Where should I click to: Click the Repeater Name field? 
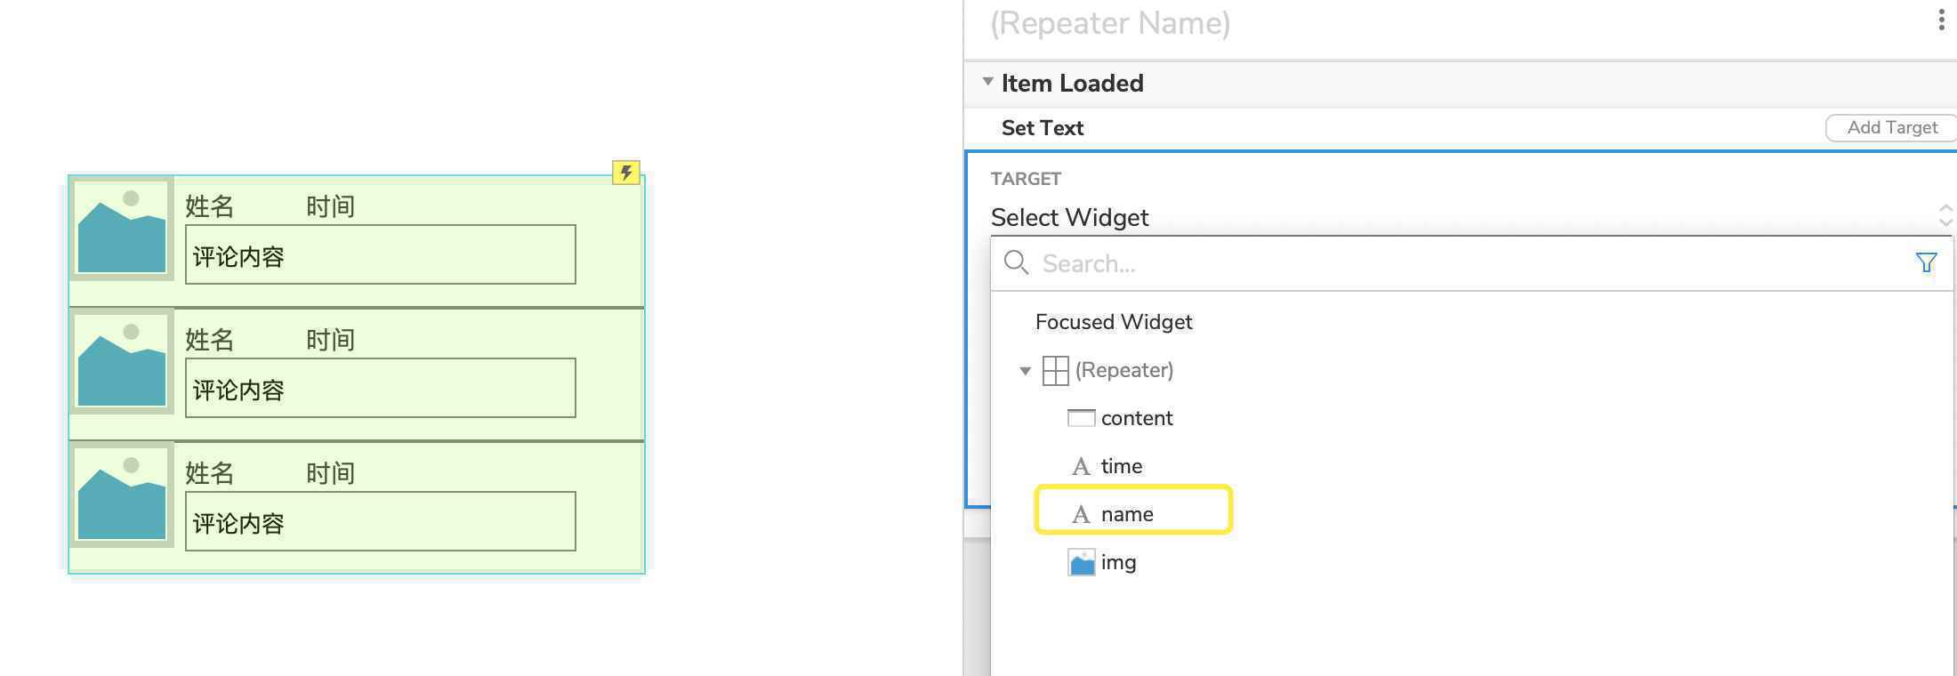(1110, 23)
